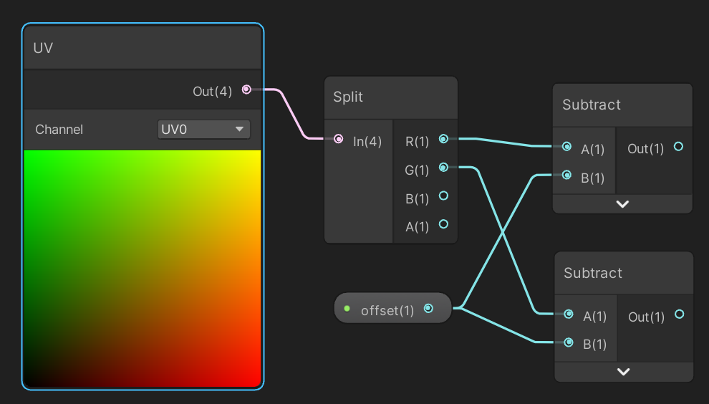Click the offset property output port

(428, 308)
